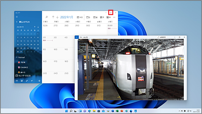Uncheck the 予定表 calendar checkbox
This screenshot has width=202, height=114.
coord(19,62)
